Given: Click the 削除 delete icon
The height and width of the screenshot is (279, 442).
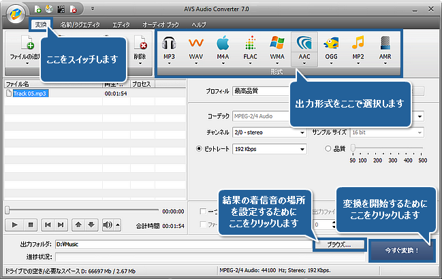Looking at the screenshot, I should pyautogui.click(x=140, y=42).
